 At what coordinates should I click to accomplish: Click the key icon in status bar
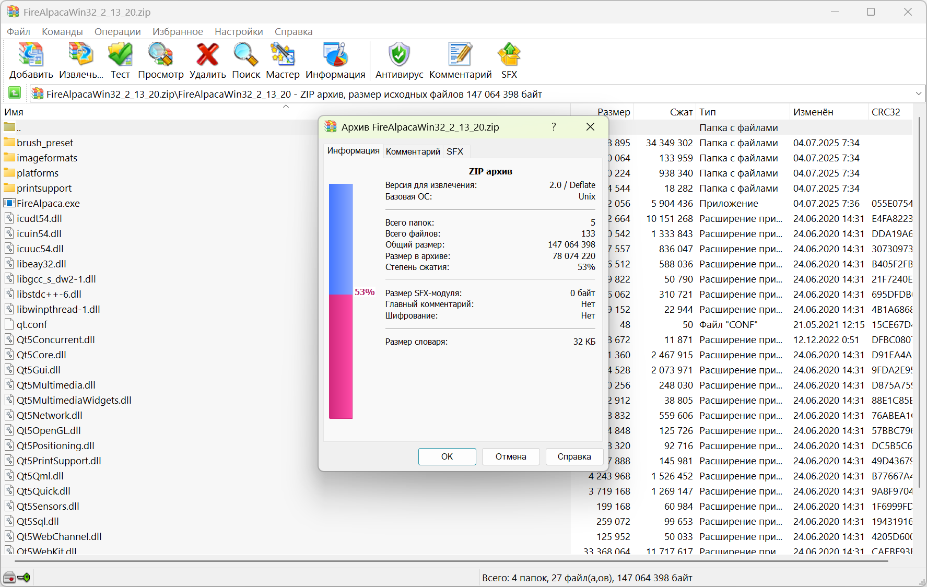pos(24,578)
